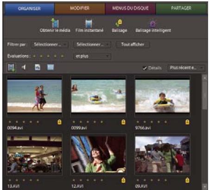Click the tag icon on 0099.avi
209x190 pixels.
pyautogui.click(x=123, y=122)
